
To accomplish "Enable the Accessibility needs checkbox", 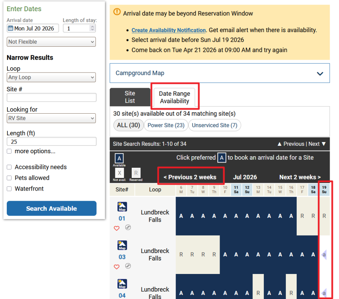I will click(x=9, y=167).
